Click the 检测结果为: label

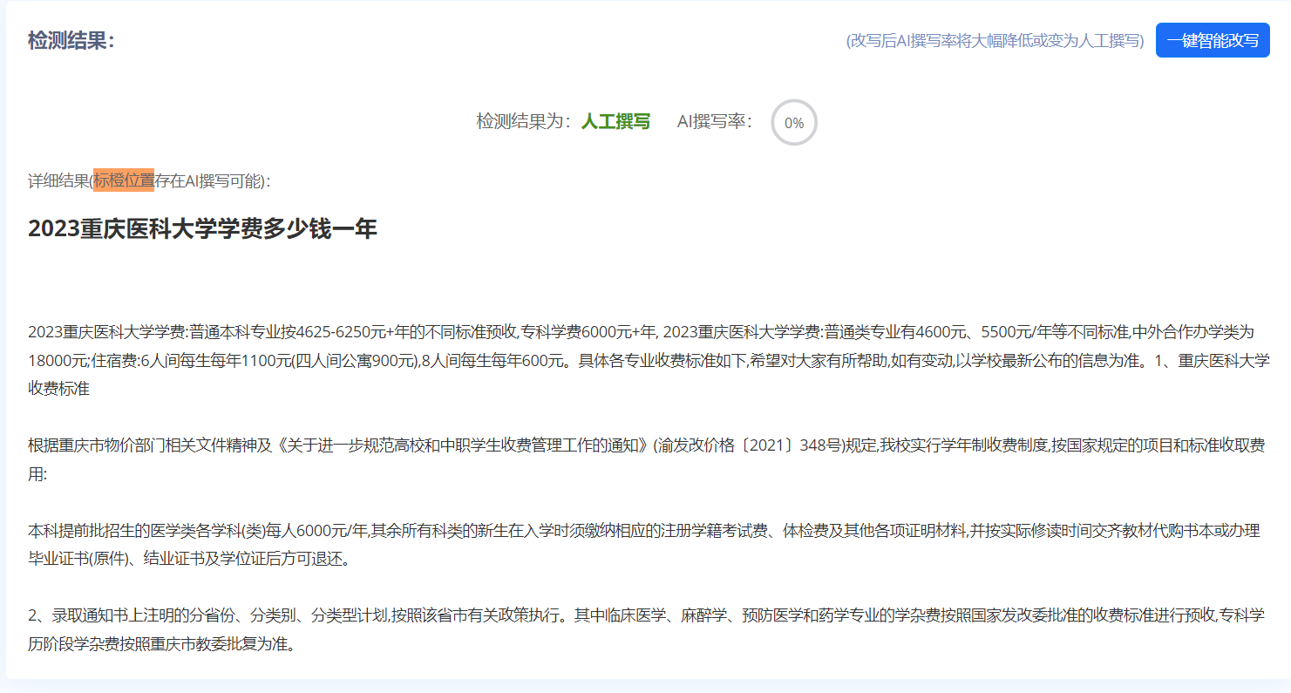(524, 122)
